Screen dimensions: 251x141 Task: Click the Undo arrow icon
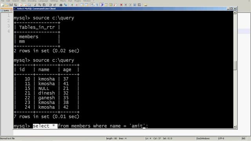(x=50, y=5)
